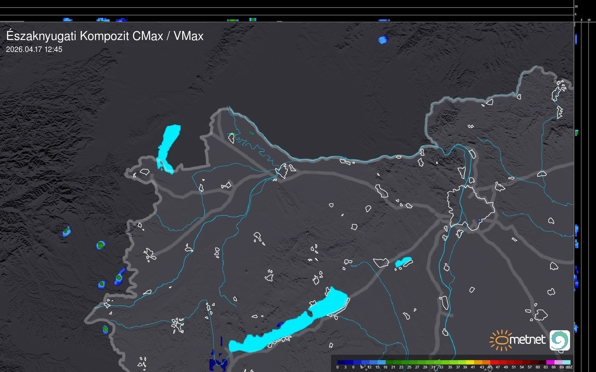Image resolution: width=596 pixels, height=372 pixels.
Task: Click the 2026.04.17 12:45 timestamp
Action: click(34, 50)
